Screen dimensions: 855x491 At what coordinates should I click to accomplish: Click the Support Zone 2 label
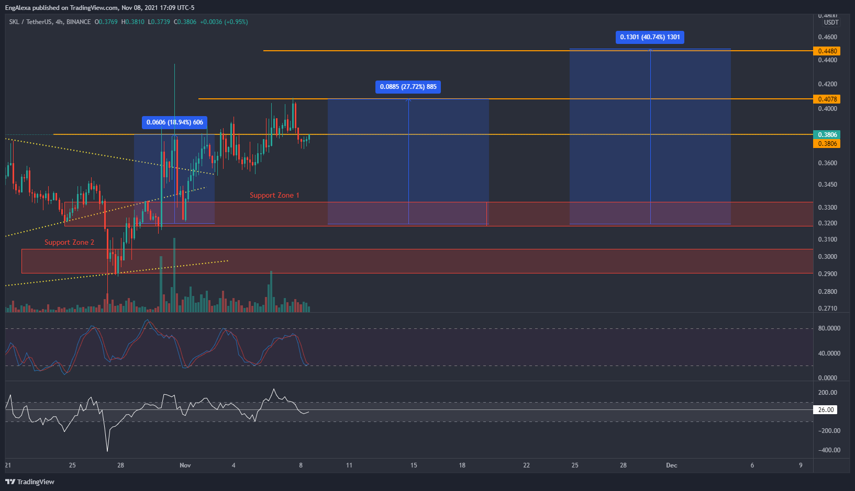point(69,242)
